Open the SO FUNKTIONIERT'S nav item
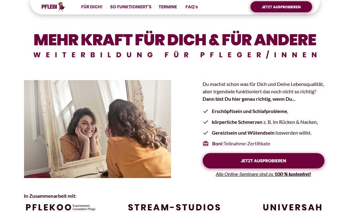This screenshot has height=223, width=346. [131, 7]
